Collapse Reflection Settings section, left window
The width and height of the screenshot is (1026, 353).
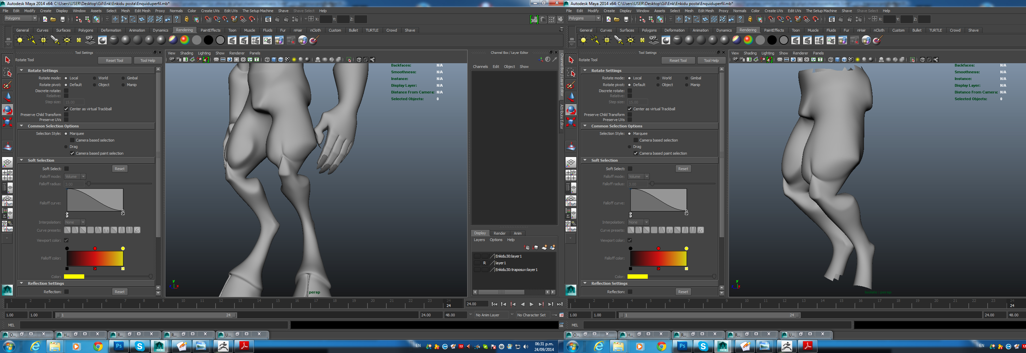[x=22, y=283]
